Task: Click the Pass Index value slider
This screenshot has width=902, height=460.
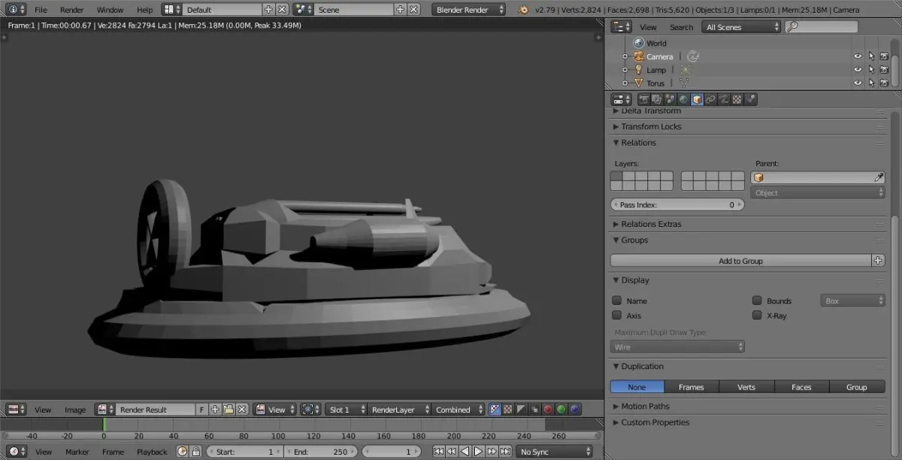Action: [677, 204]
